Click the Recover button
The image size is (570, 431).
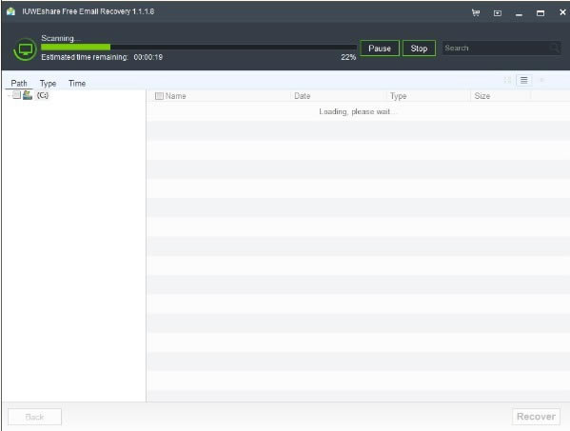tap(536, 417)
